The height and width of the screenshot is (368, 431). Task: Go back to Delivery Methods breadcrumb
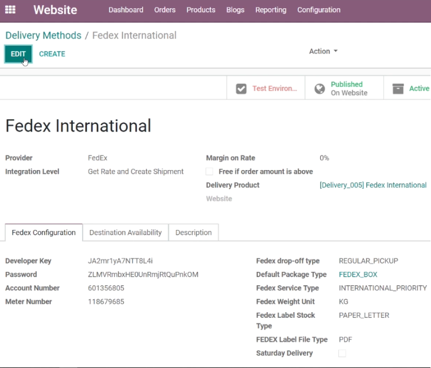tap(44, 36)
